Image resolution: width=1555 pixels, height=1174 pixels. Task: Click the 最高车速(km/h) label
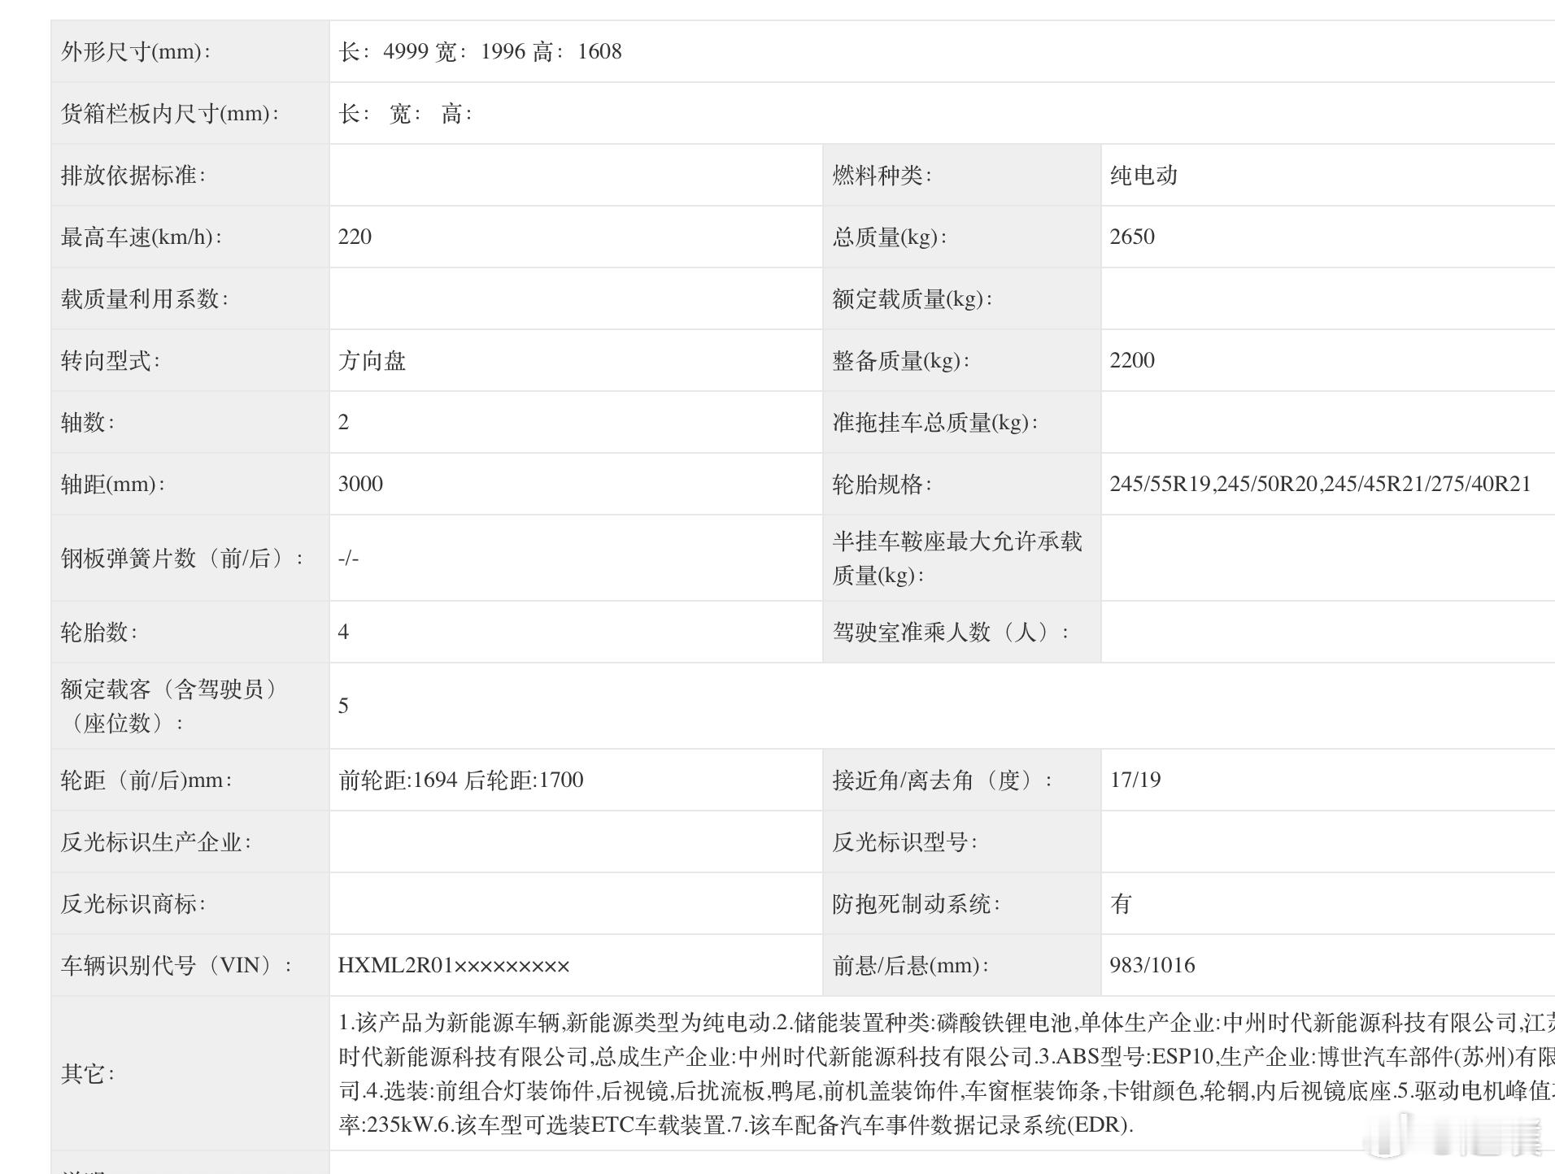(142, 237)
